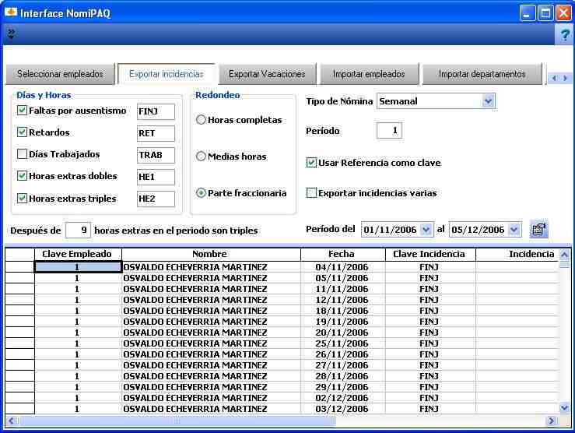
Task: Click the HE1 code input field
Action: pos(156,177)
